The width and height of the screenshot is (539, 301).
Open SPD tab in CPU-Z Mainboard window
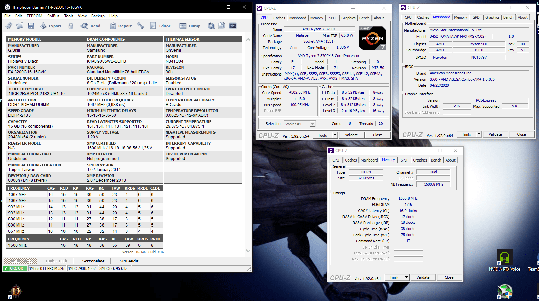pyautogui.click(x=476, y=17)
